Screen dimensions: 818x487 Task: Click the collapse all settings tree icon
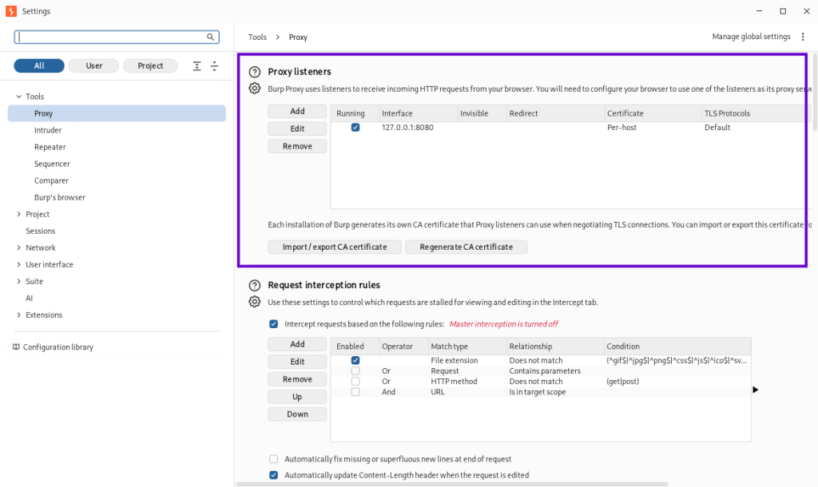214,65
